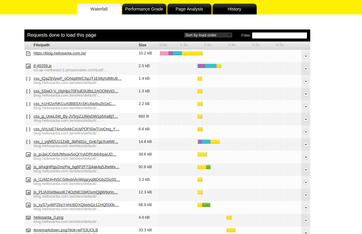Image resolution: width=362 pixels, height=234 pixels.
Task: Click the timing bar of blog.hellosanta.com.tw request
Action: click(181, 53)
